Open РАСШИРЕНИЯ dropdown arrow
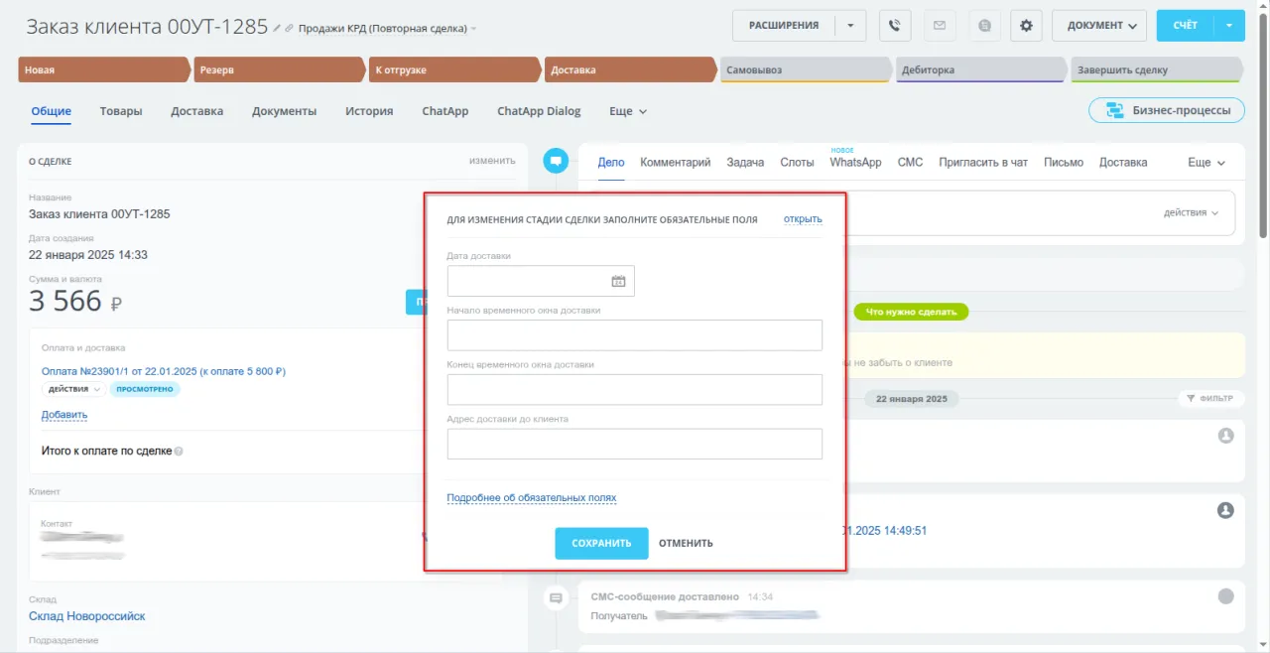1270x653 pixels. point(850,26)
